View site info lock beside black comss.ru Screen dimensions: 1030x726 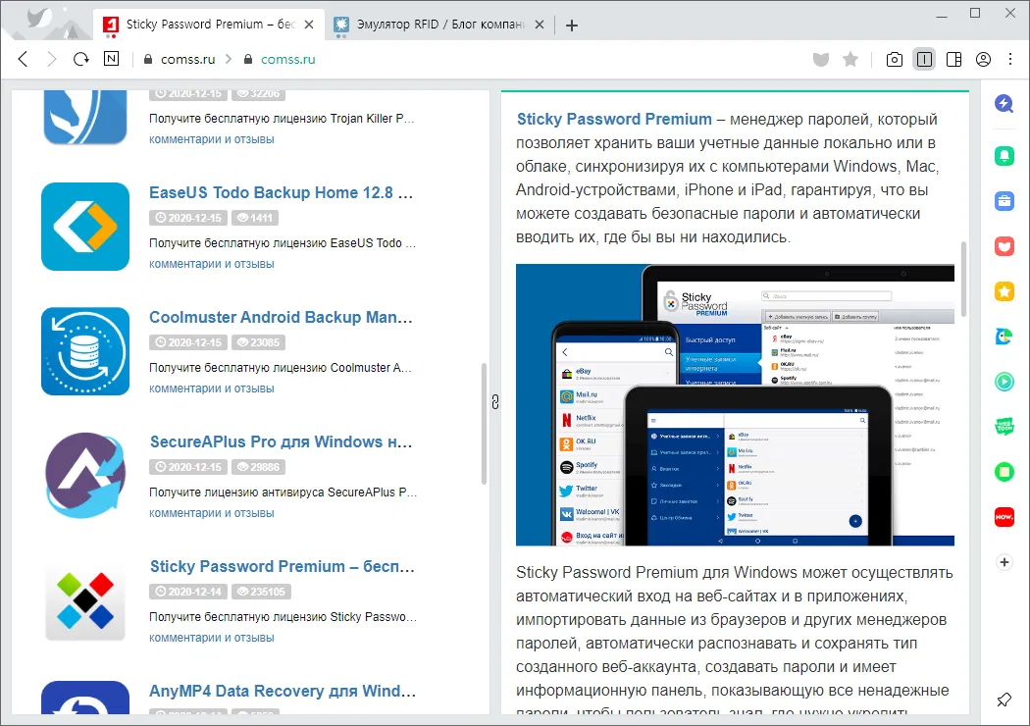tap(148, 59)
